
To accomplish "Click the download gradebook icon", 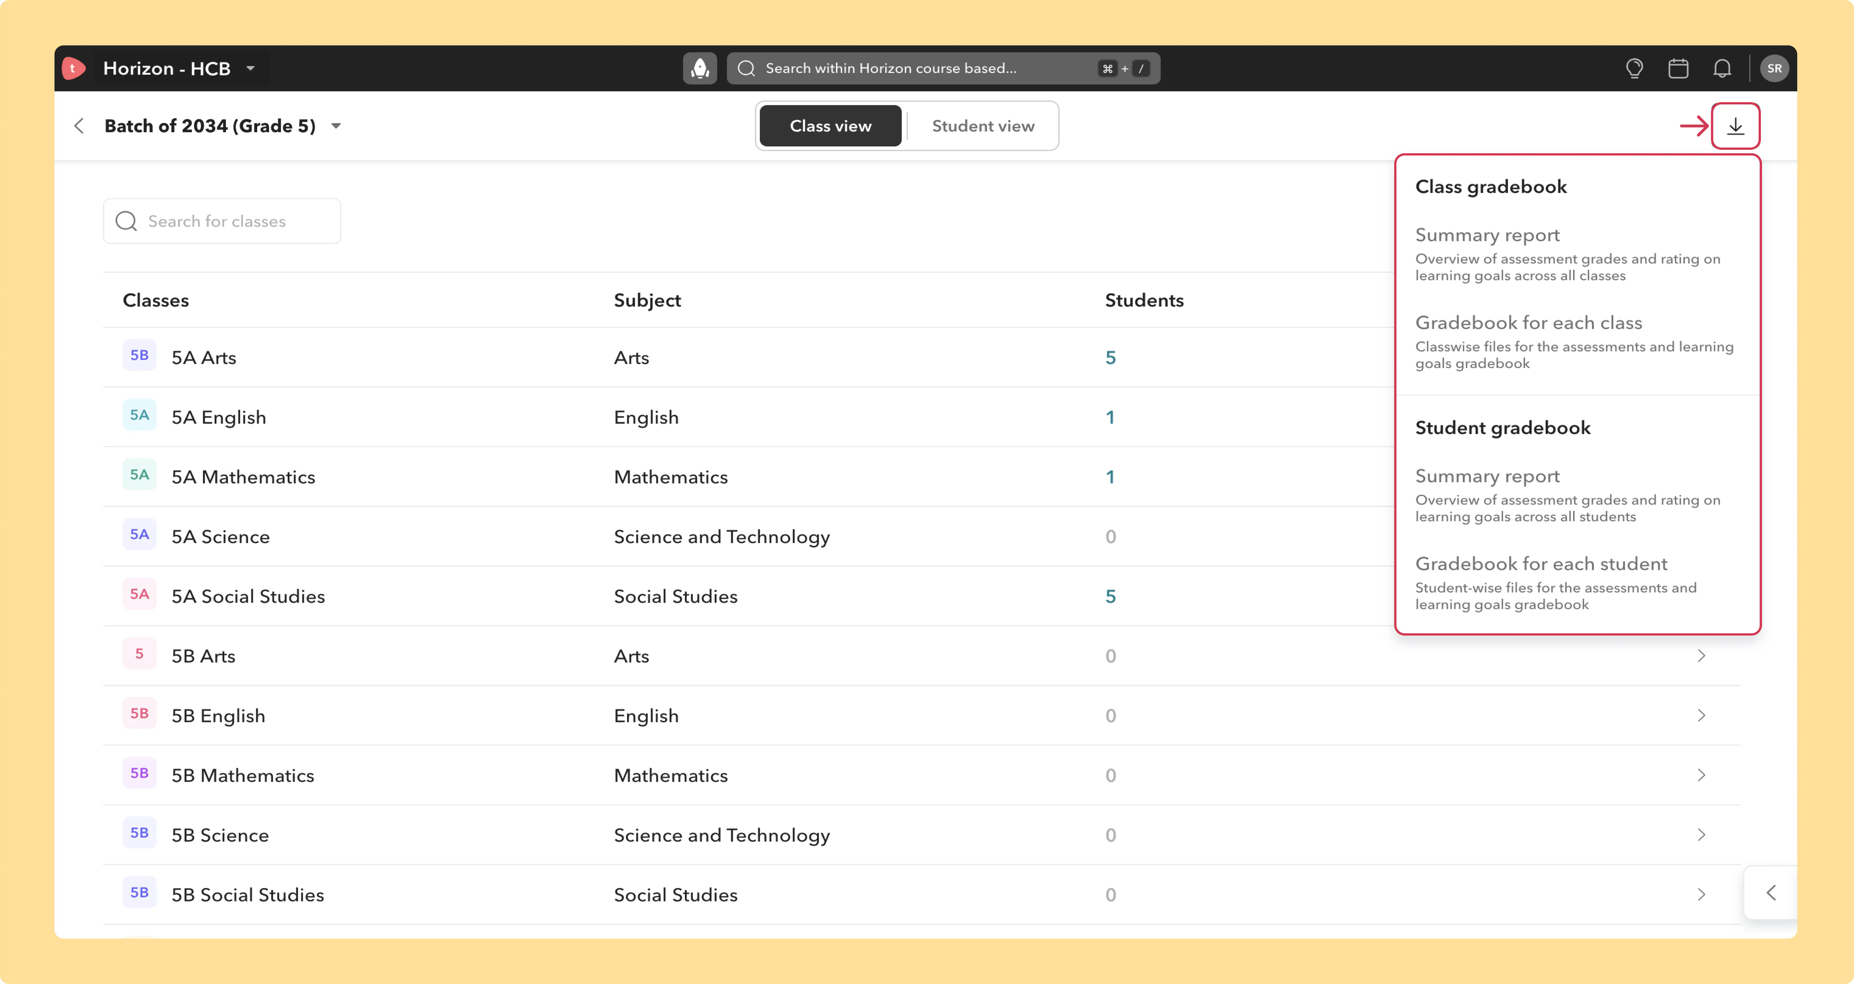I will pos(1736,126).
